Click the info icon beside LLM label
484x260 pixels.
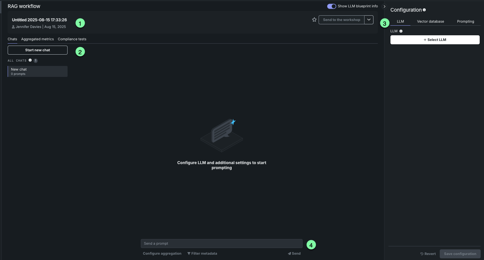click(401, 31)
